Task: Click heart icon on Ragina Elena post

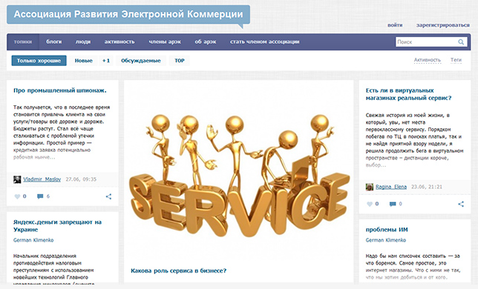Action: [370, 204]
